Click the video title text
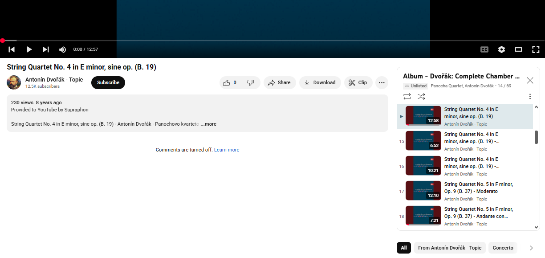Viewport: 545px width, 258px height. [81, 67]
